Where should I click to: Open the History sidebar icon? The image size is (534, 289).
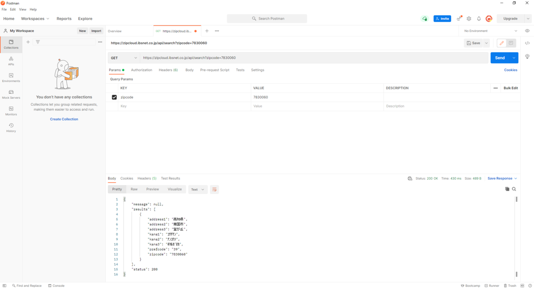click(11, 128)
